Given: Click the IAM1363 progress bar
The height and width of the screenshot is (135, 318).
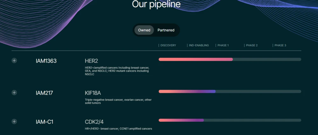Looking at the screenshot, I should tap(230, 59).
